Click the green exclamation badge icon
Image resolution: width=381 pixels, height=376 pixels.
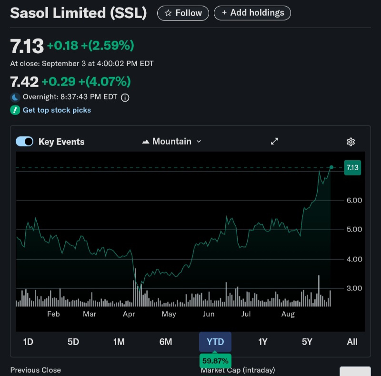pos(15,110)
